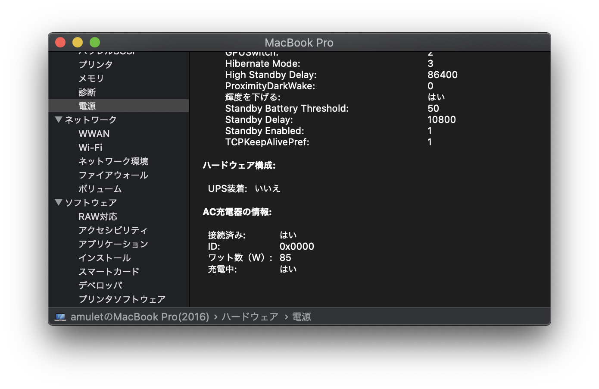This screenshot has height=389, width=599.
Task: Zoom the window with the green button
Action: [x=95, y=42]
